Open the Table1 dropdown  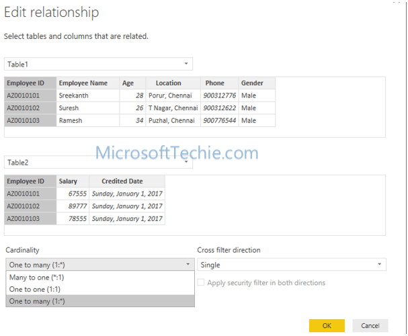pos(98,64)
